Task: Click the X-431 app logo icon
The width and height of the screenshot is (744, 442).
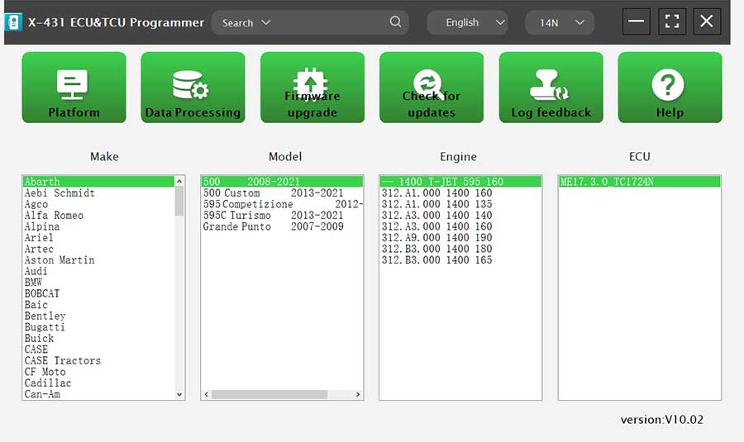Action: [13, 22]
